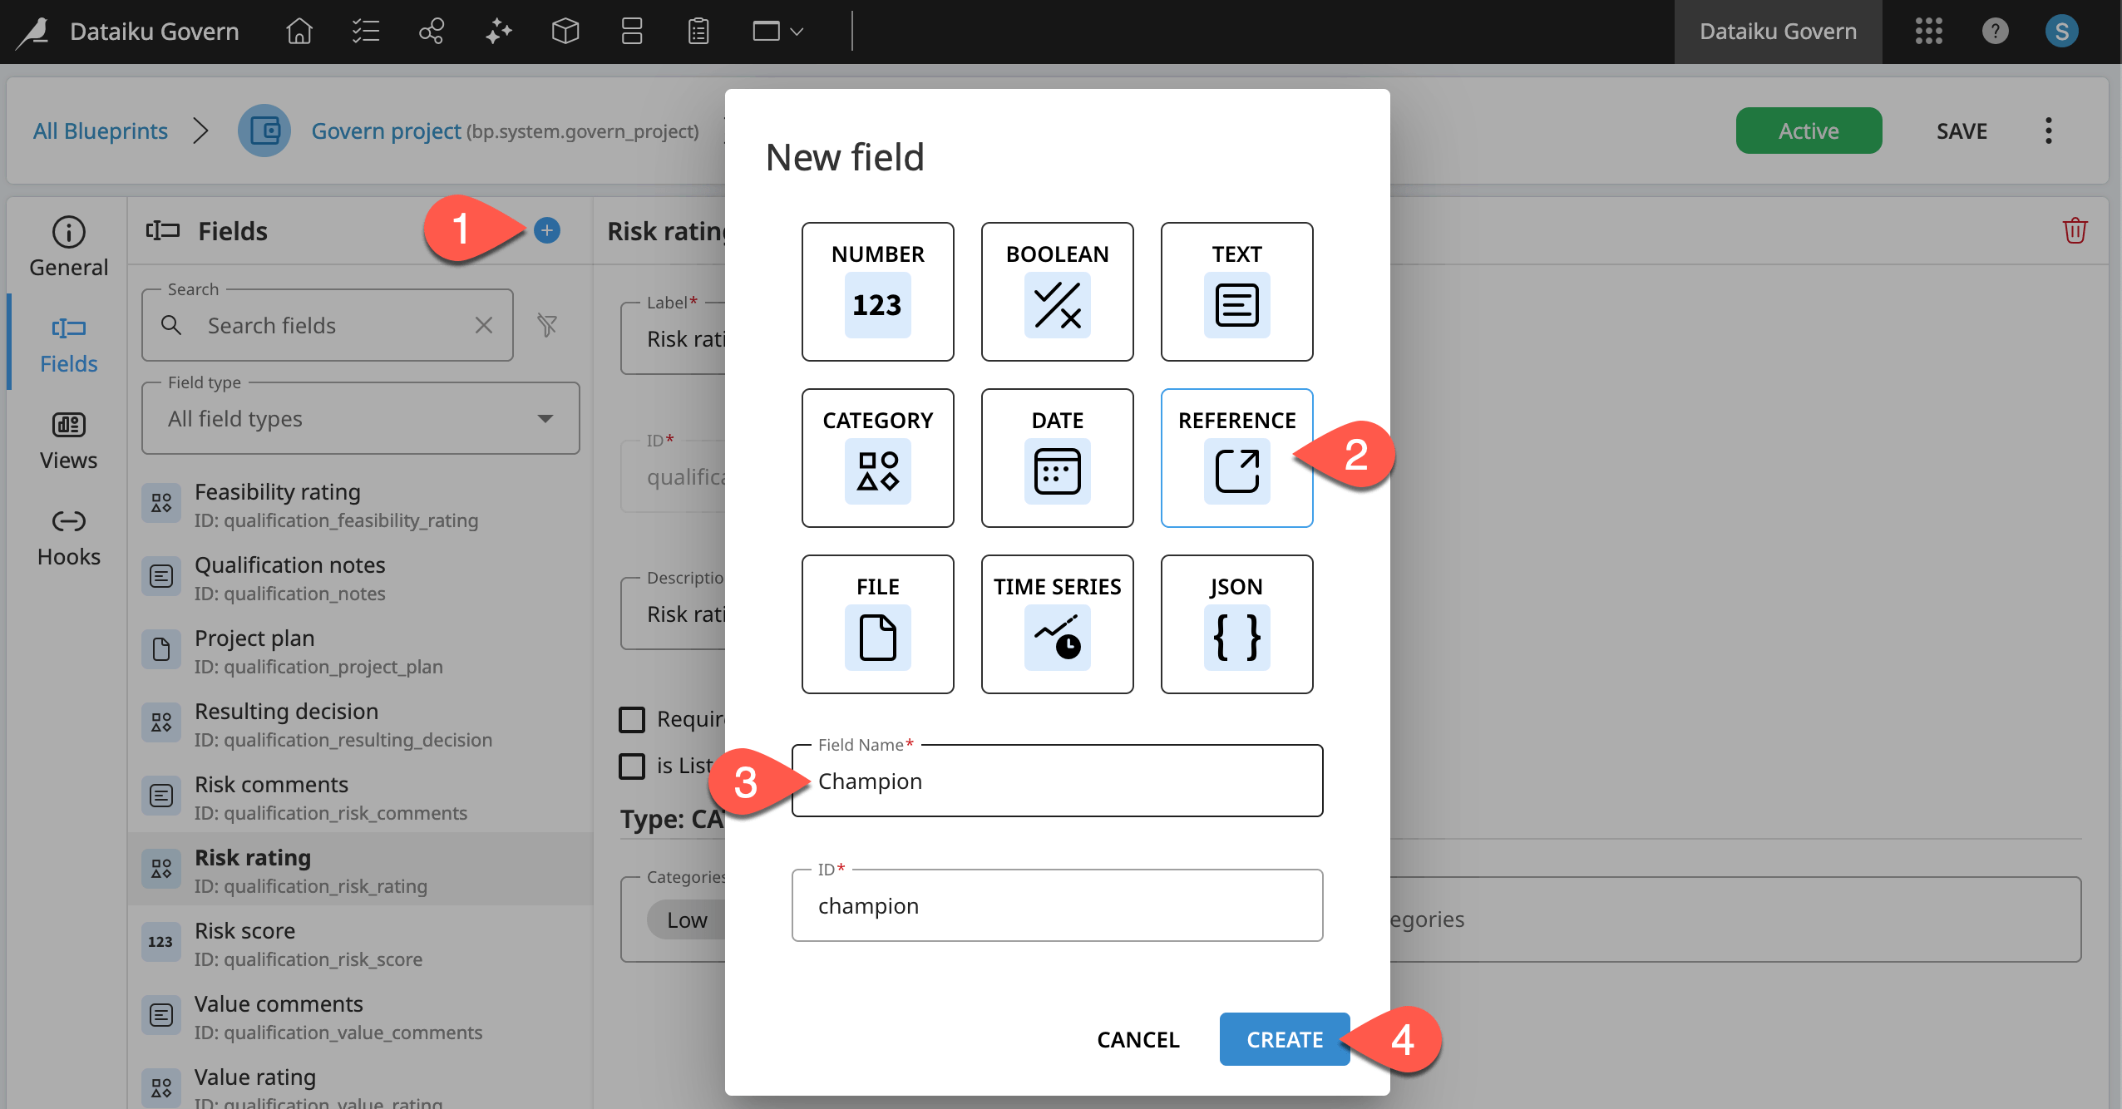Image resolution: width=2122 pixels, height=1109 pixels.
Task: Open the three-dot actions menu
Action: pos(2050,131)
